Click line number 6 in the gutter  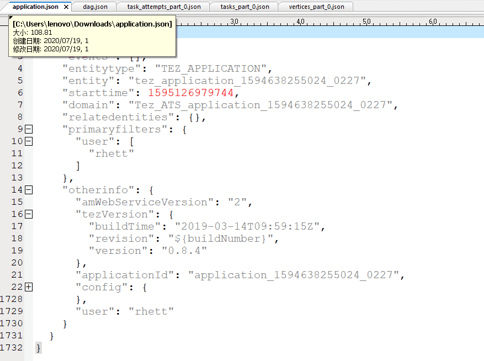point(20,93)
